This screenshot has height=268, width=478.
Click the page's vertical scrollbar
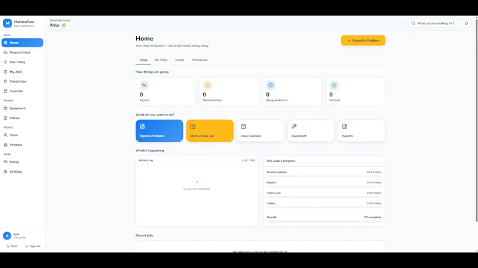tap(476, 121)
